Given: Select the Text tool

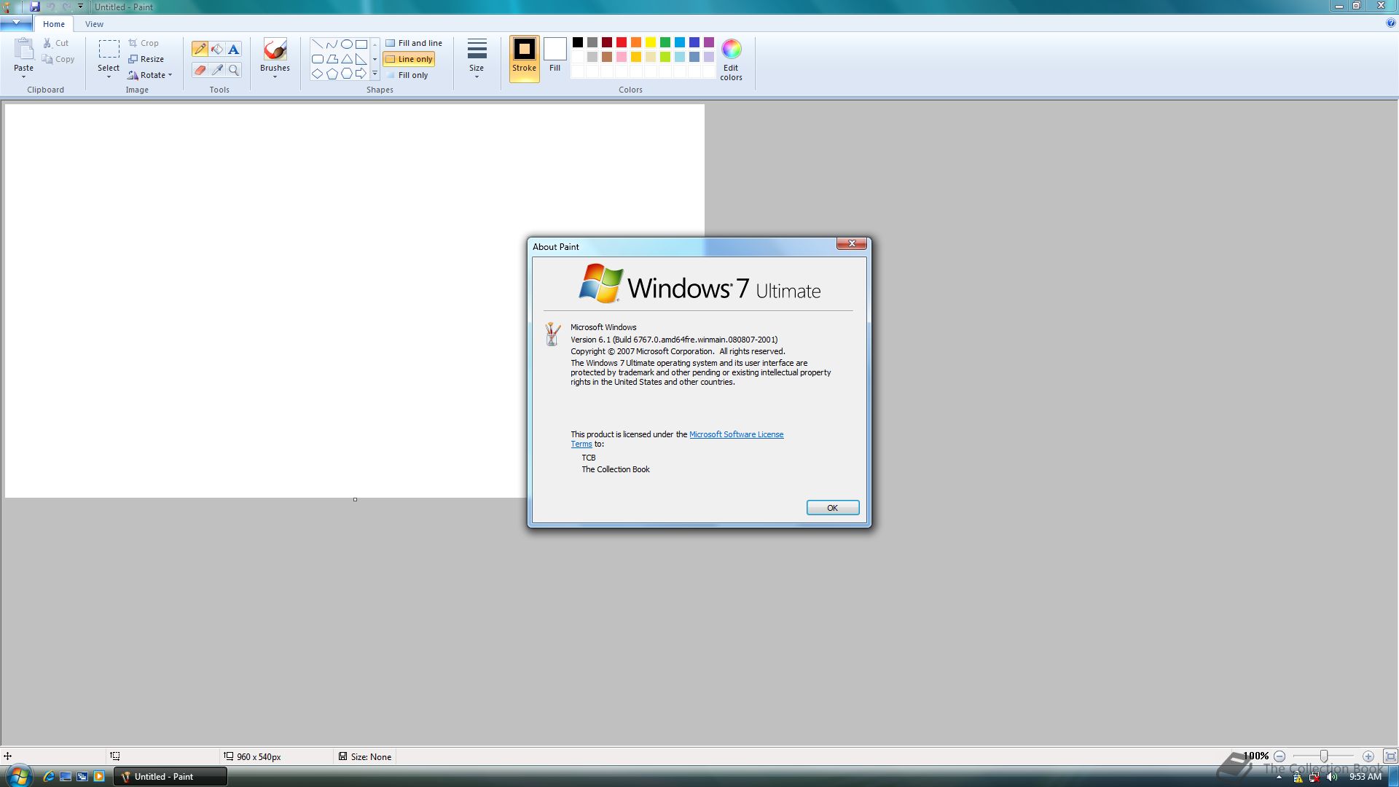Looking at the screenshot, I should click(233, 49).
